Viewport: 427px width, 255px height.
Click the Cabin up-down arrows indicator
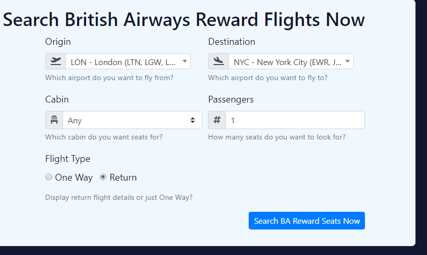(x=192, y=120)
